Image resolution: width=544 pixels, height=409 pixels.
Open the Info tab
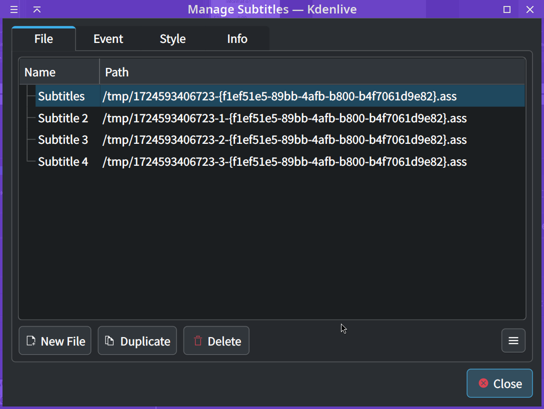click(x=237, y=39)
